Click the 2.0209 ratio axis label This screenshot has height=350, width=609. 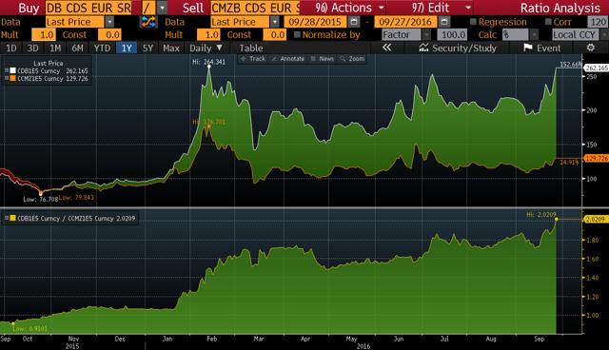597,220
